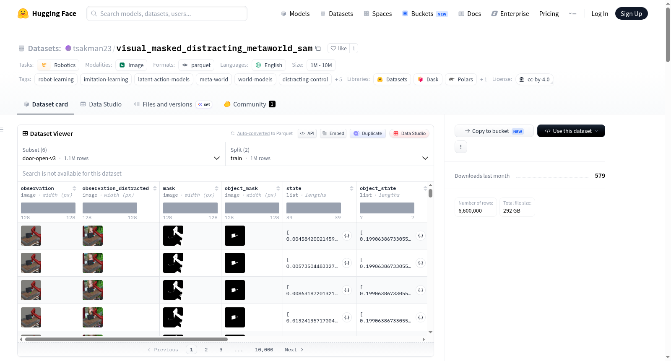Image resolution: width=671 pixels, height=361 pixels.
Task: Open Docs in the navigation
Action: [470, 14]
